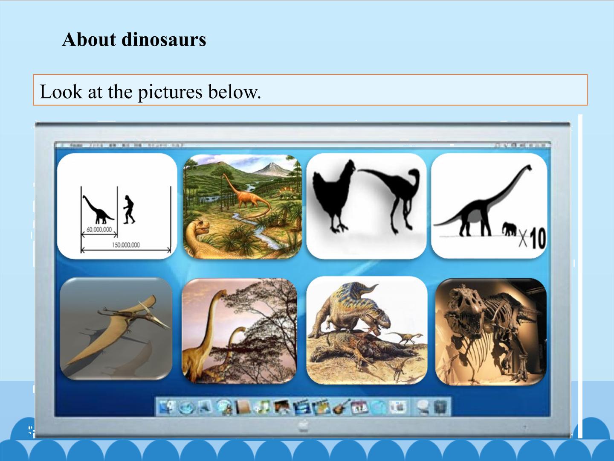Launch GarageBand guitar icon
Viewport: 614px width, 461px height.
pos(341,407)
